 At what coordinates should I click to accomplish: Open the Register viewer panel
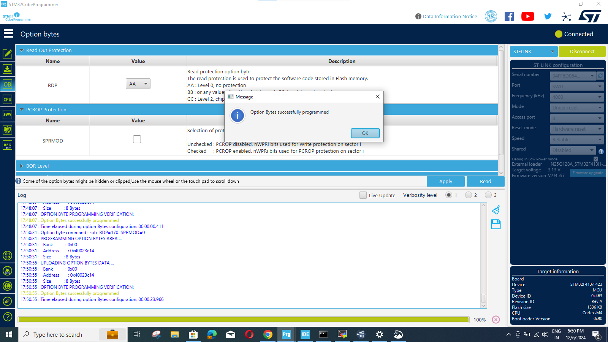8,145
